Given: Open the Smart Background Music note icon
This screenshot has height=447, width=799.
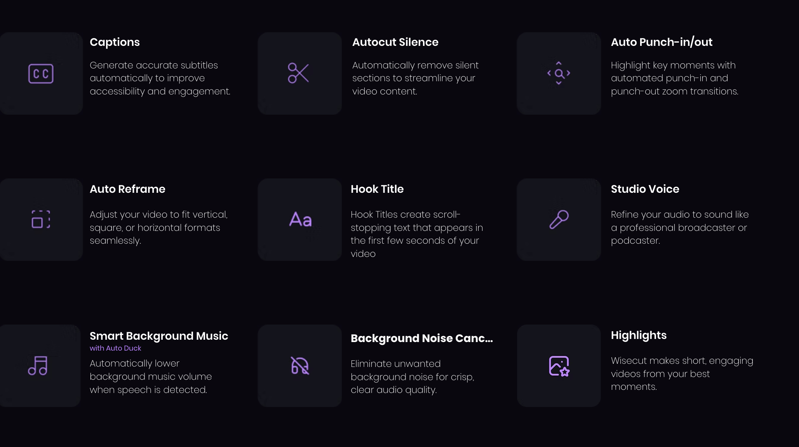Looking at the screenshot, I should 38,366.
